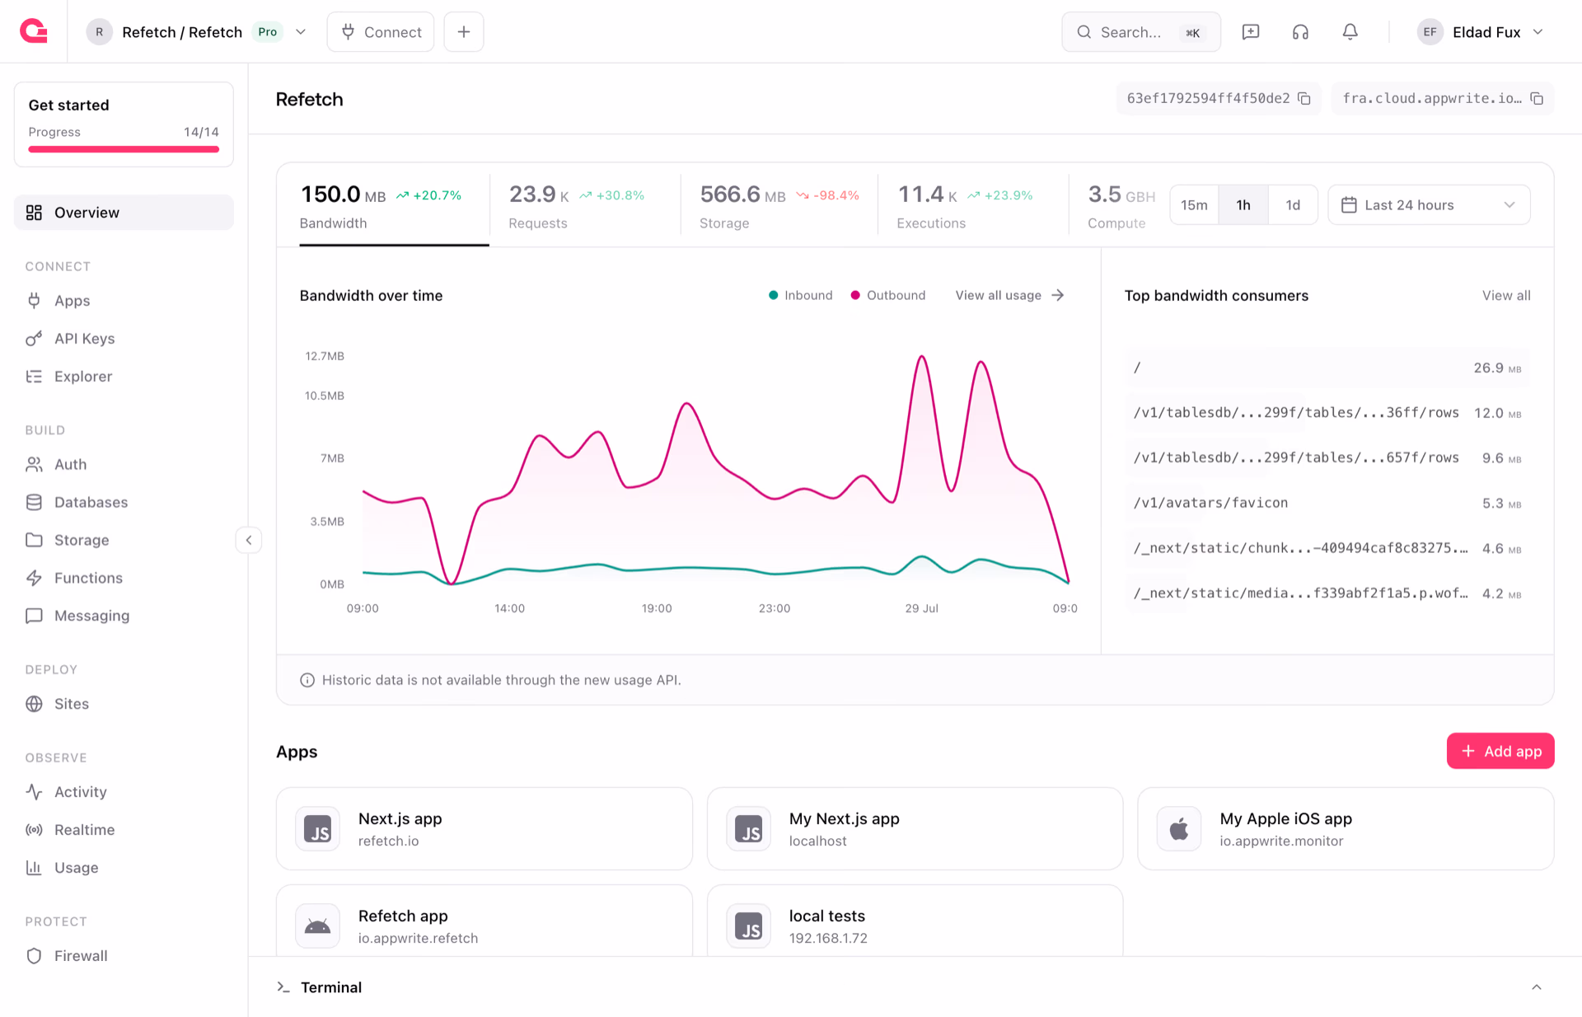This screenshot has width=1582, height=1017.
Task: Copy the fra.cloud.appwrite.io endpoint
Action: pos(1537,98)
